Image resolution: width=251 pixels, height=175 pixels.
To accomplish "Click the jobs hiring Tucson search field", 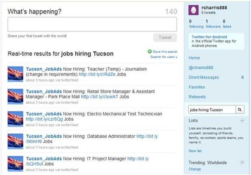I will point(212,110).
